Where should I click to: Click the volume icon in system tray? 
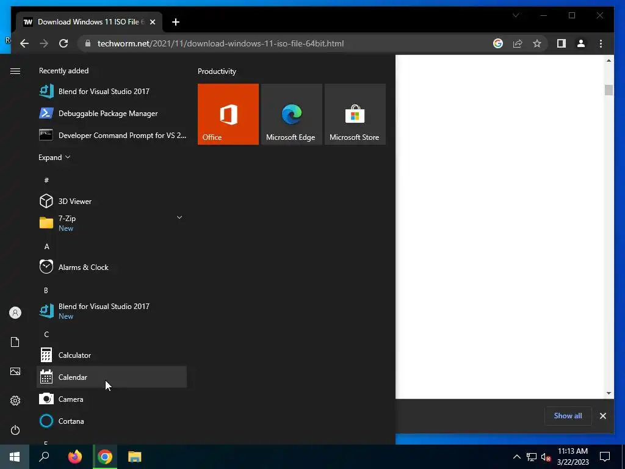(546, 457)
